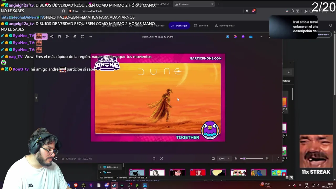Open Photos app in taskbar
The image size is (336, 189).
tap(145, 185)
